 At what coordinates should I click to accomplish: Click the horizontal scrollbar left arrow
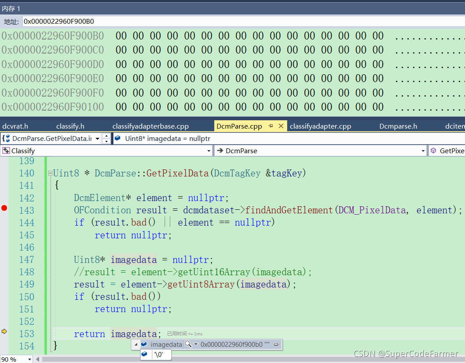point(38,359)
